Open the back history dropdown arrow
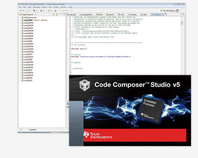 66,11
